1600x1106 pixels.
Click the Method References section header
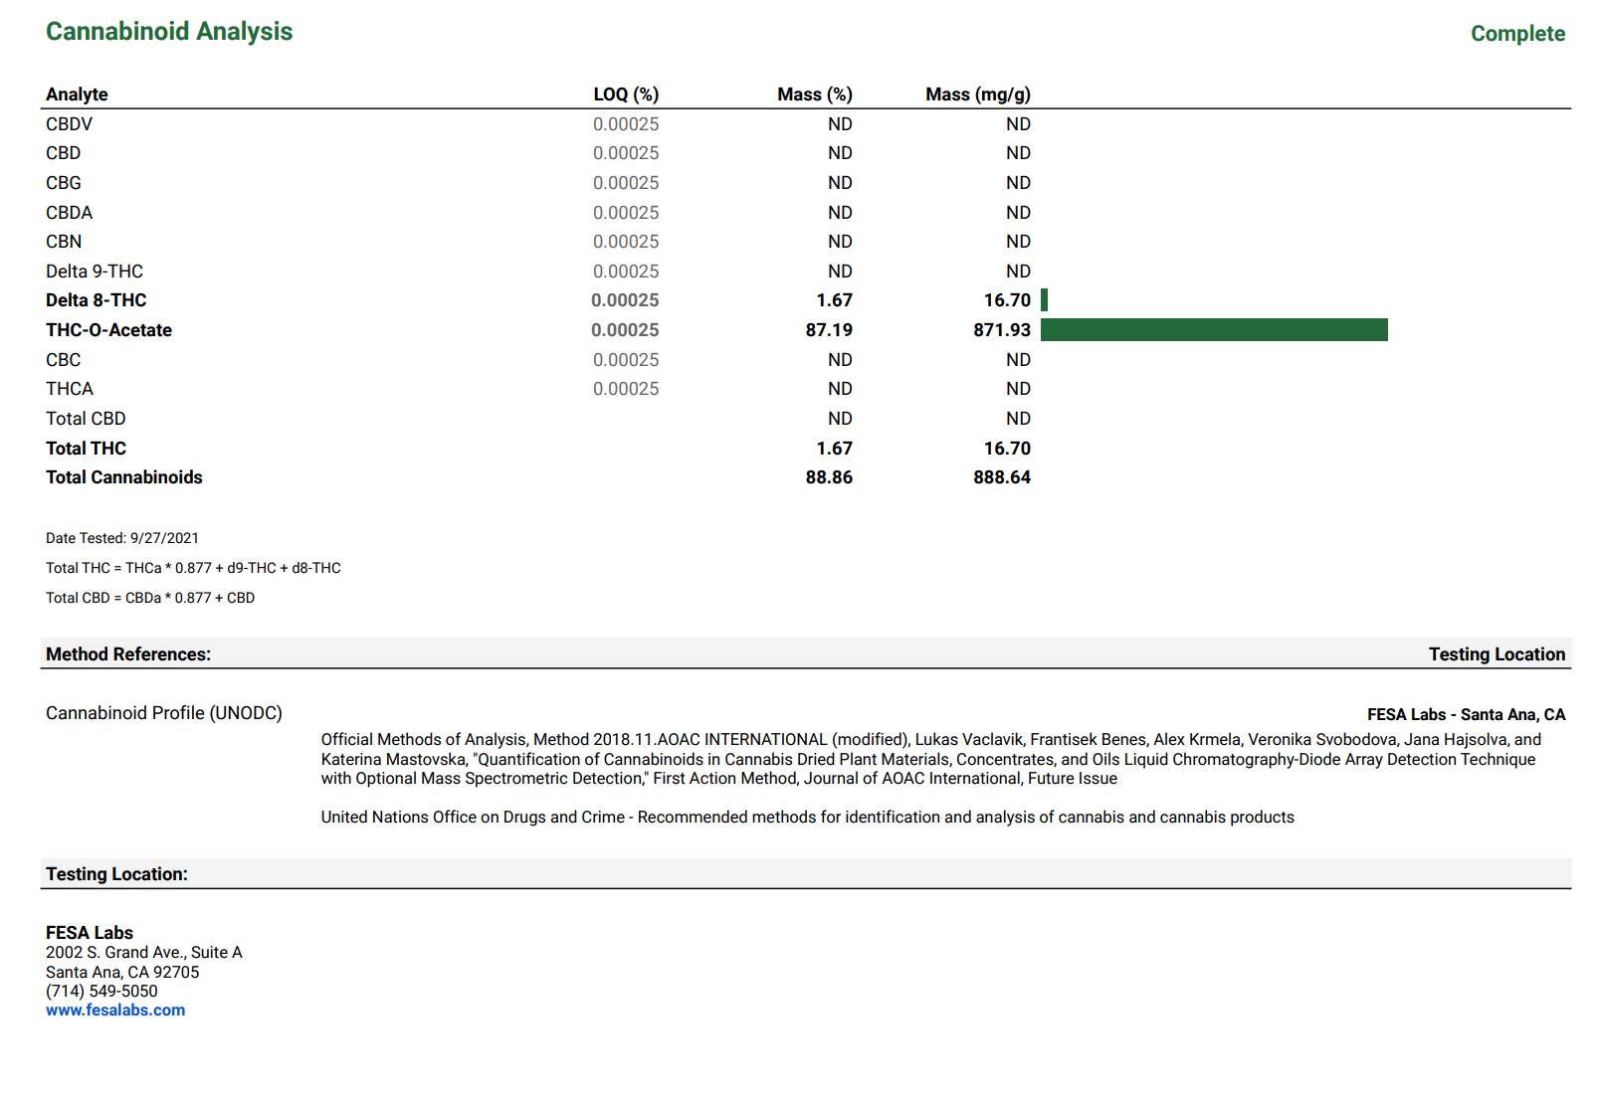tap(128, 654)
